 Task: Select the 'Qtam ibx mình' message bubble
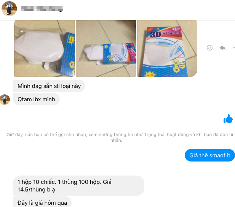pos(36,99)
